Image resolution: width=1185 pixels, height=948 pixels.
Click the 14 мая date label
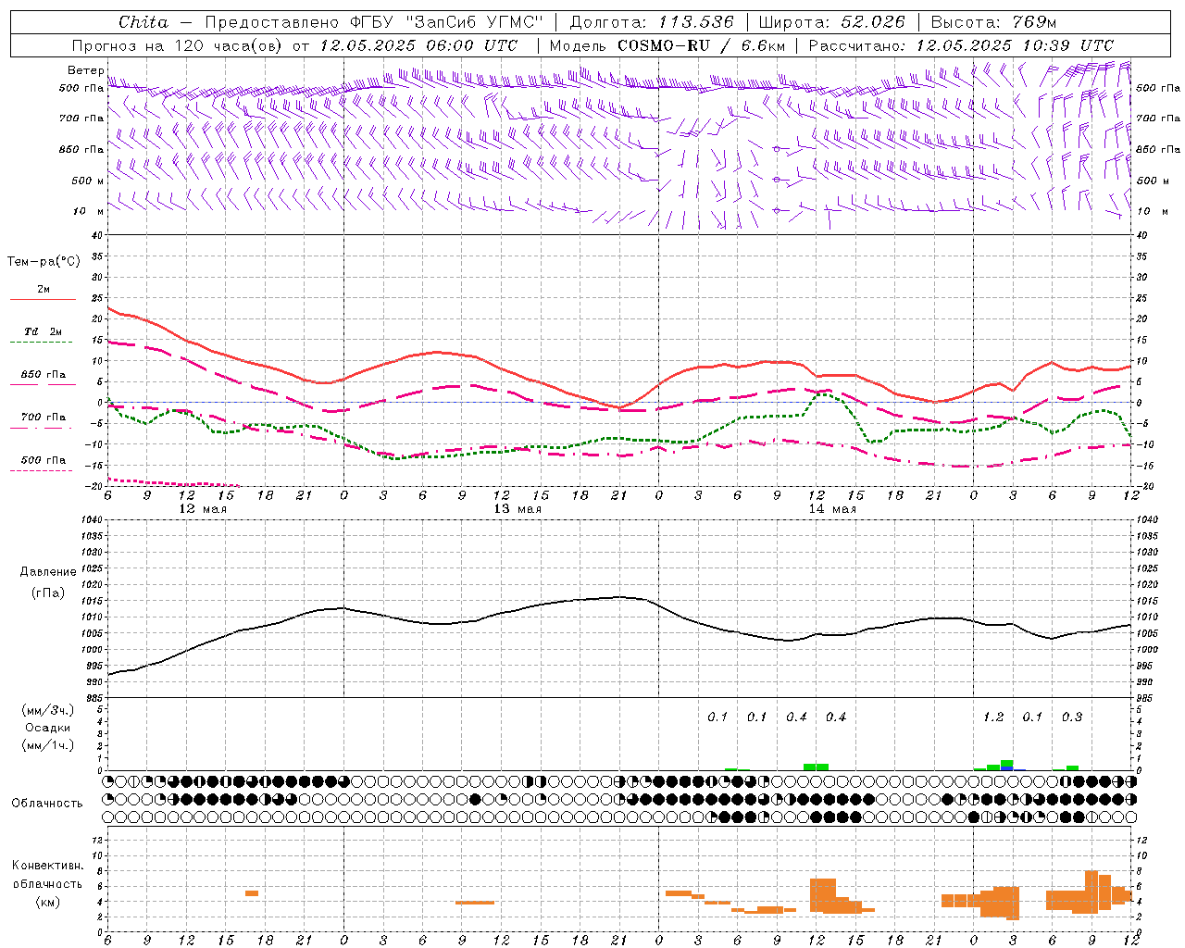[832, 509]
